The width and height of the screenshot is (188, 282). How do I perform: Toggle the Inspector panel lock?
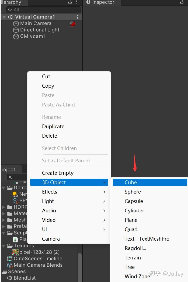[x=182, y=2]
